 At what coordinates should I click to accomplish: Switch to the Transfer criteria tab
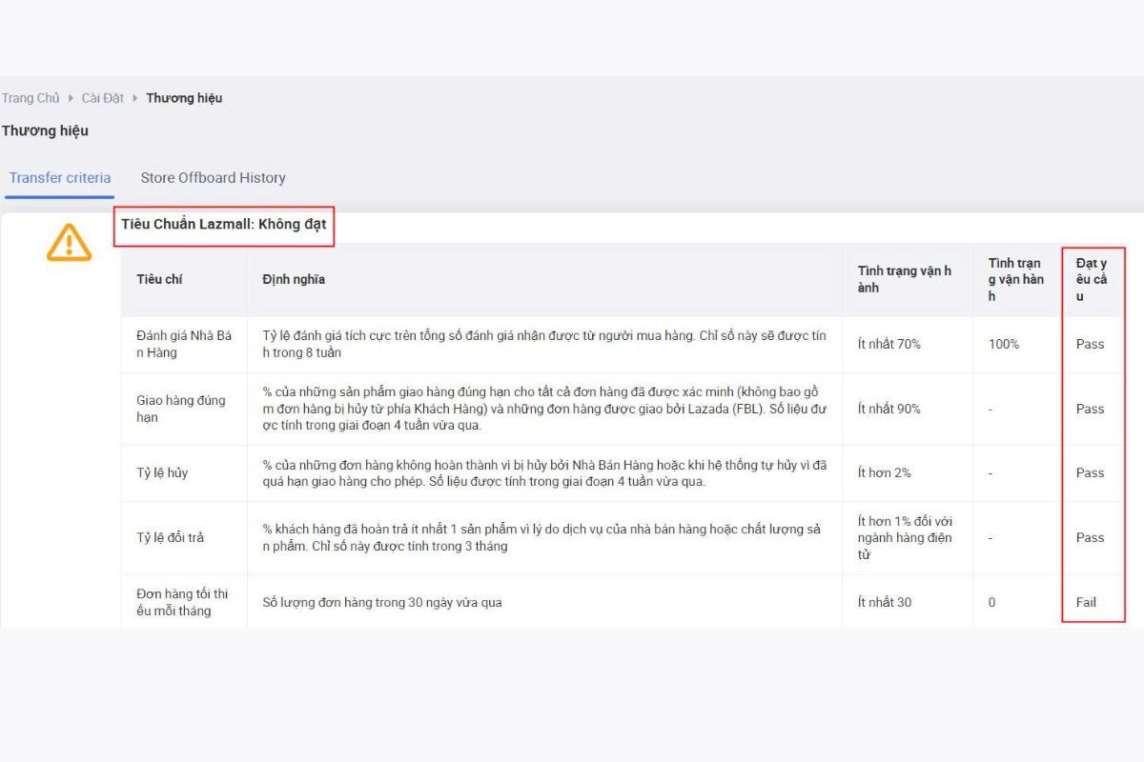(x=60, y=178)
